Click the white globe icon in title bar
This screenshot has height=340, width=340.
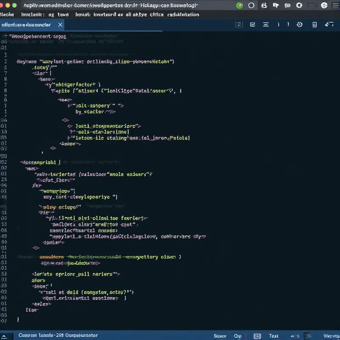click(324, 6)
